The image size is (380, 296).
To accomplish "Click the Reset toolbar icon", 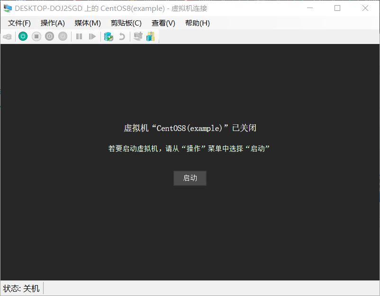I will [92, 36].
